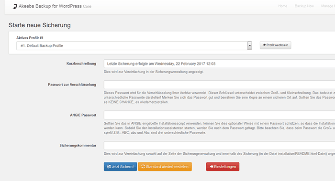Click Standard wiederherstellen button
This screenshot has width=335, height=181.
point(165,167)
